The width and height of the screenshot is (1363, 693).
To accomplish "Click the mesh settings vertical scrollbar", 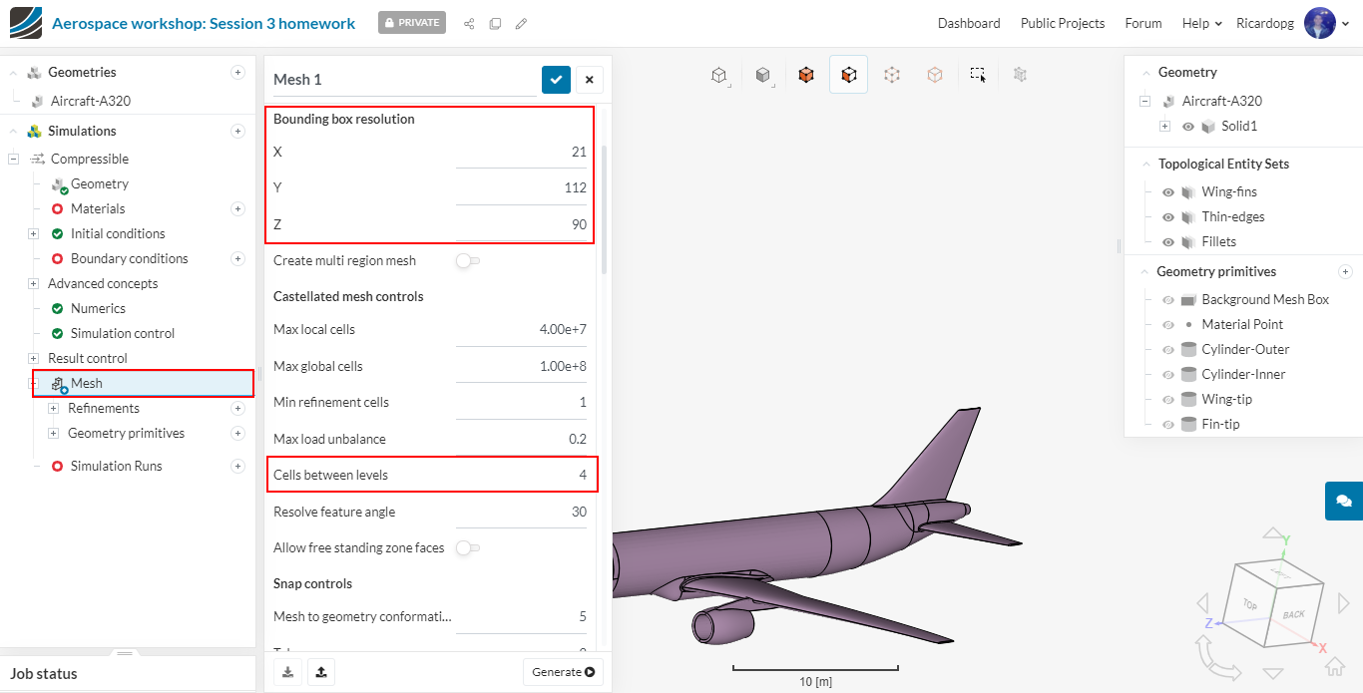I will point(604,208).
